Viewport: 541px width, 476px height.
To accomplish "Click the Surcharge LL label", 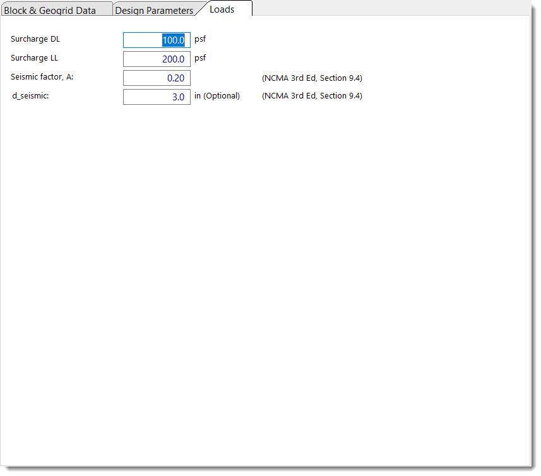I will point(35,58).
